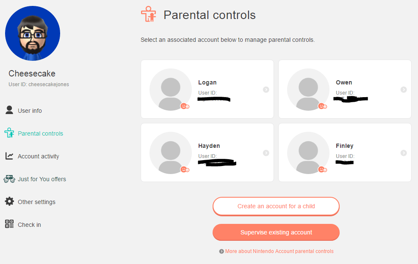Expand Owen's account with the arrow
The width and height of the screenshot is (418, 264).
pos(404,90)
